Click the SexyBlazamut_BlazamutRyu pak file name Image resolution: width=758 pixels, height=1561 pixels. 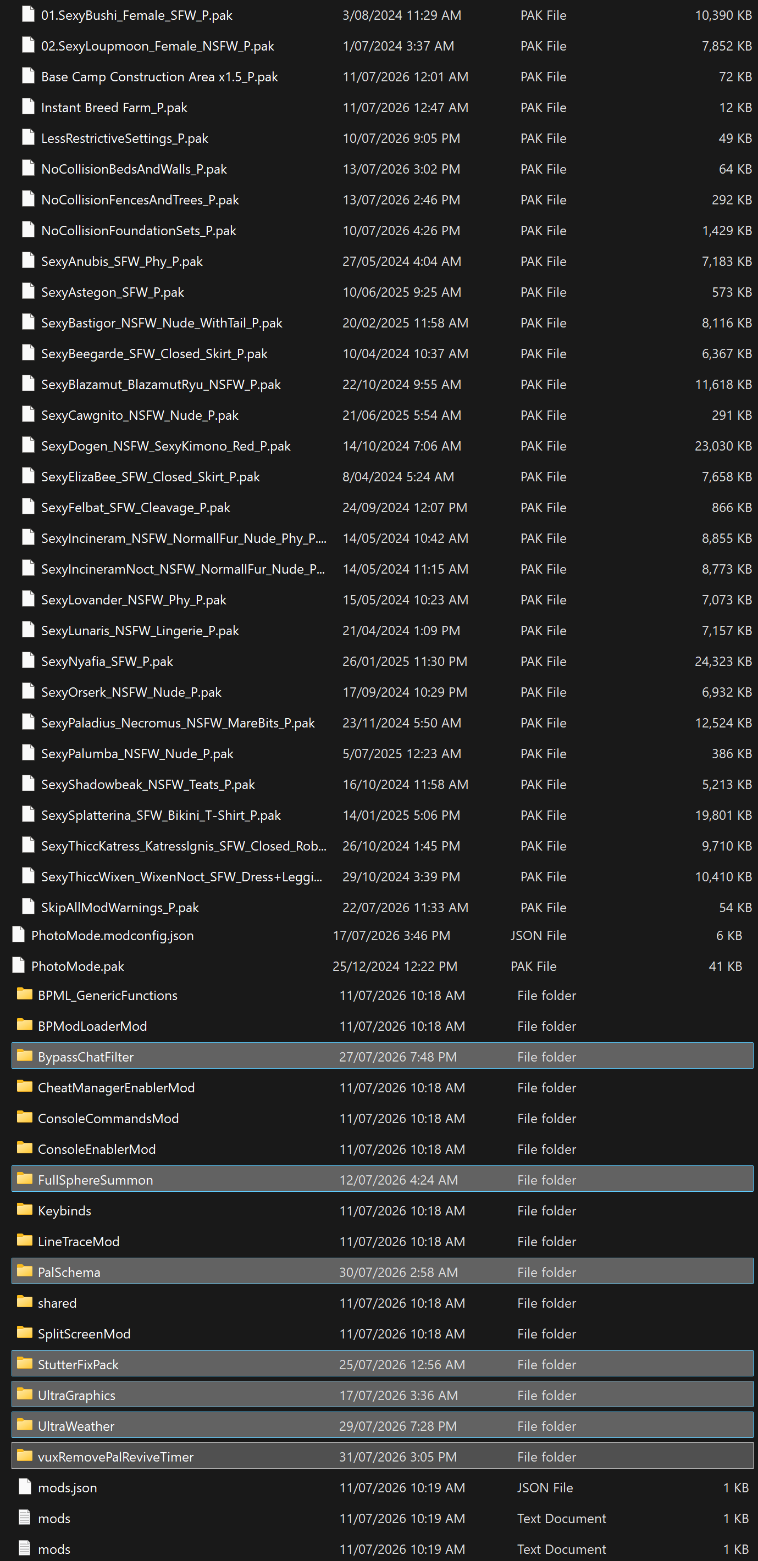click(x=161, y=384)
